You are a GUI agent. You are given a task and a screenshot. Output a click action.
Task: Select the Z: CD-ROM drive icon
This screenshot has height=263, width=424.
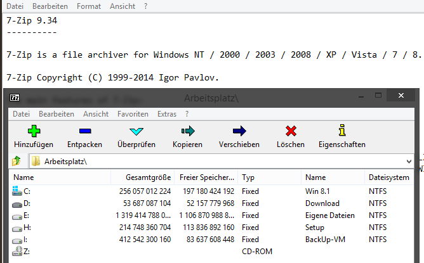(x=17, y=251)
